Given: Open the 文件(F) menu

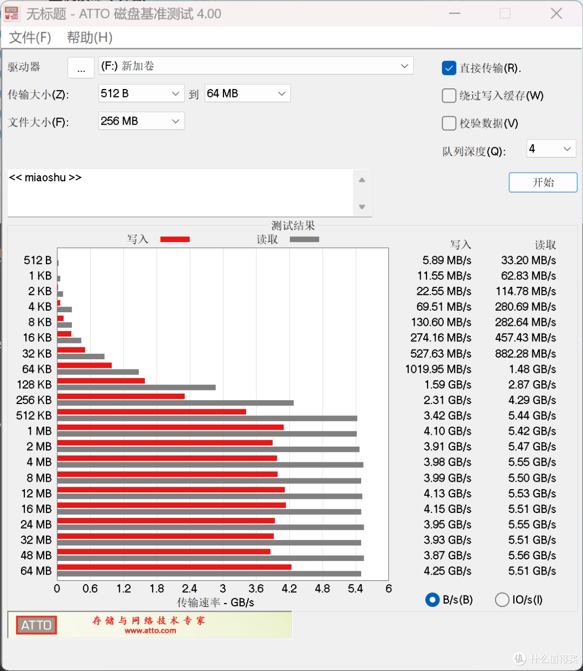Looking at the screenshot, I should coord(30,37).
